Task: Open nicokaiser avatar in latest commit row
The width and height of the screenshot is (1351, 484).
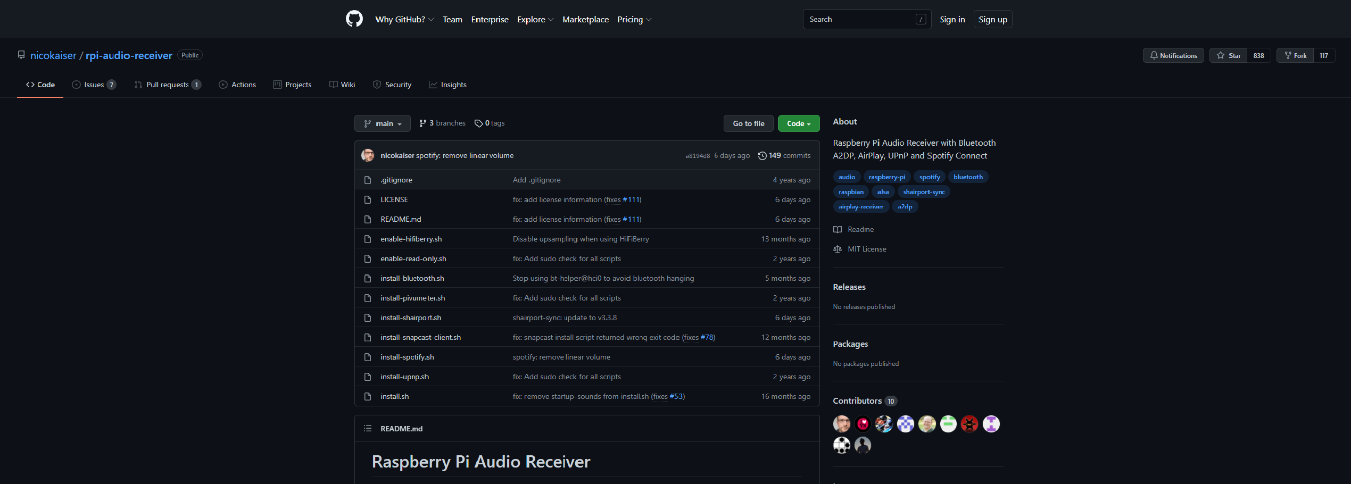Action: coord(368,155)
